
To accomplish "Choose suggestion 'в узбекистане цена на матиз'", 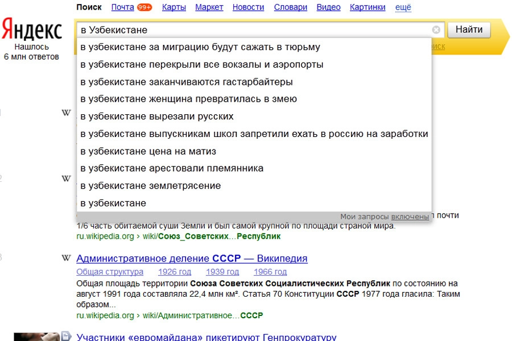I will click(148, 151).
